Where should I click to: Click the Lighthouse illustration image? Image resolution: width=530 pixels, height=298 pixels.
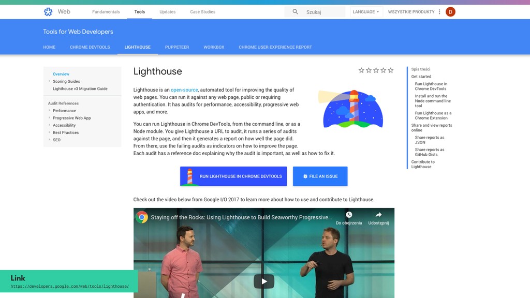(351, 109)
